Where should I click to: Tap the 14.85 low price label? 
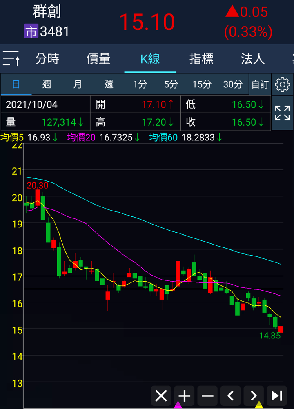point(270,336)
